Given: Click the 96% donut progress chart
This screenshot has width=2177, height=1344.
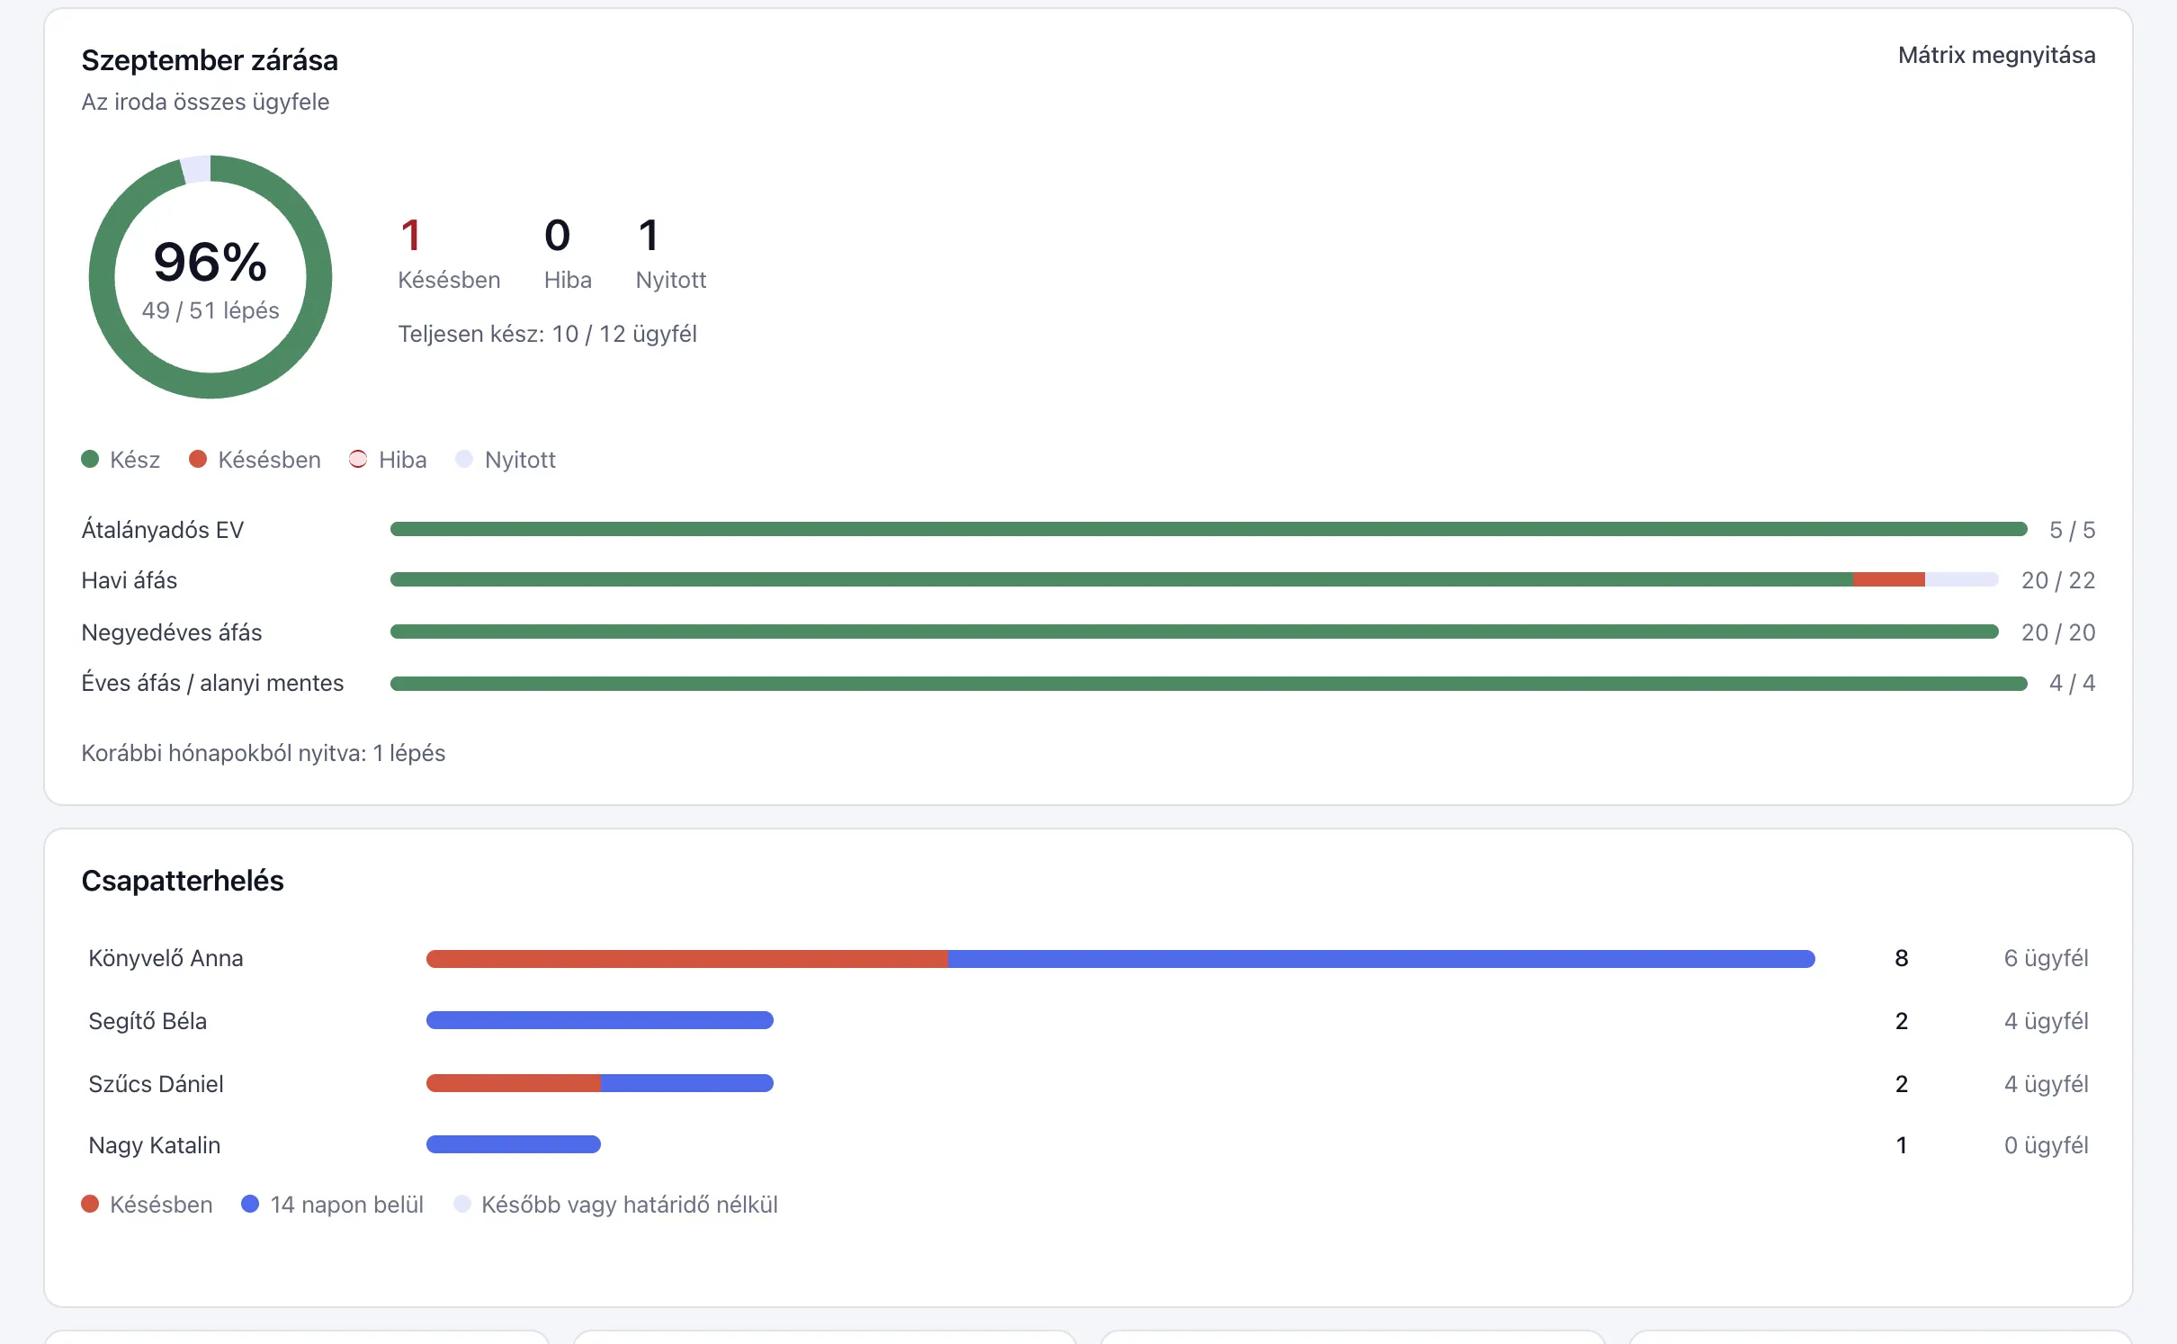Looking at the screenshot, I should pos(211,277).
